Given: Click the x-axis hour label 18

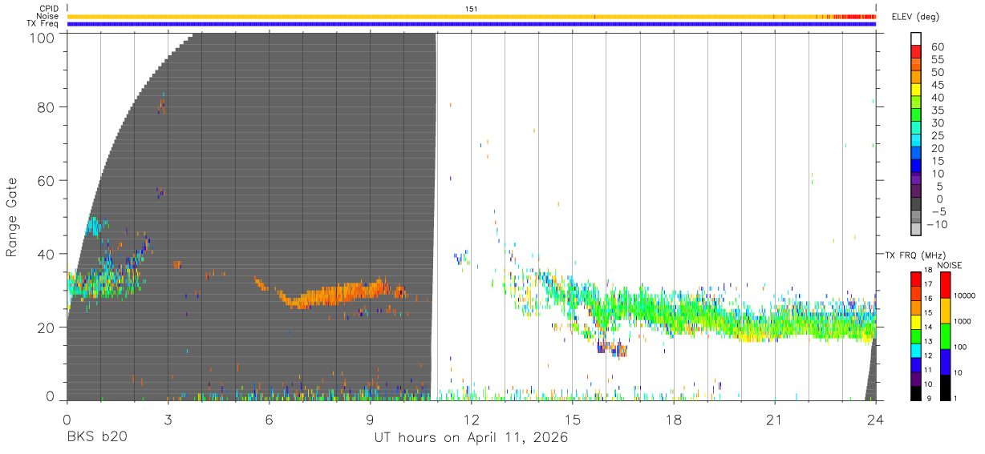Looking at the screenshot, I should pos(674,418).
